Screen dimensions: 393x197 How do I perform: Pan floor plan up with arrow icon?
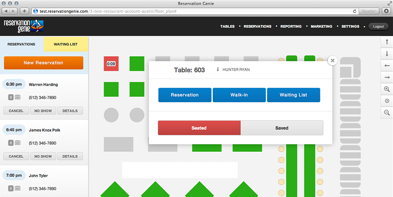pyautogui.click(x=387, y=42)
